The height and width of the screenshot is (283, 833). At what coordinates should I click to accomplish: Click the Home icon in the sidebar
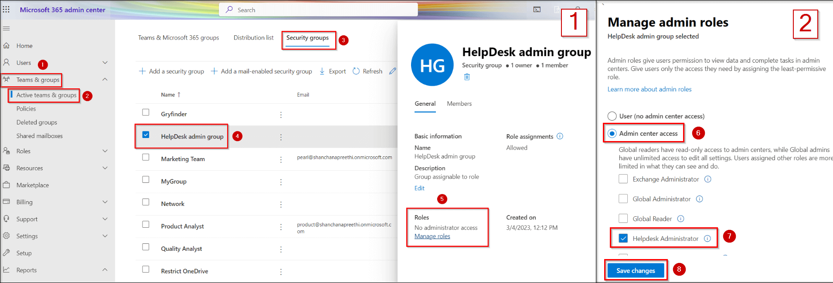[6, 45]
